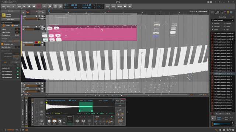Switch to the Mods tab in Sampler

click(x=118, y=101)
